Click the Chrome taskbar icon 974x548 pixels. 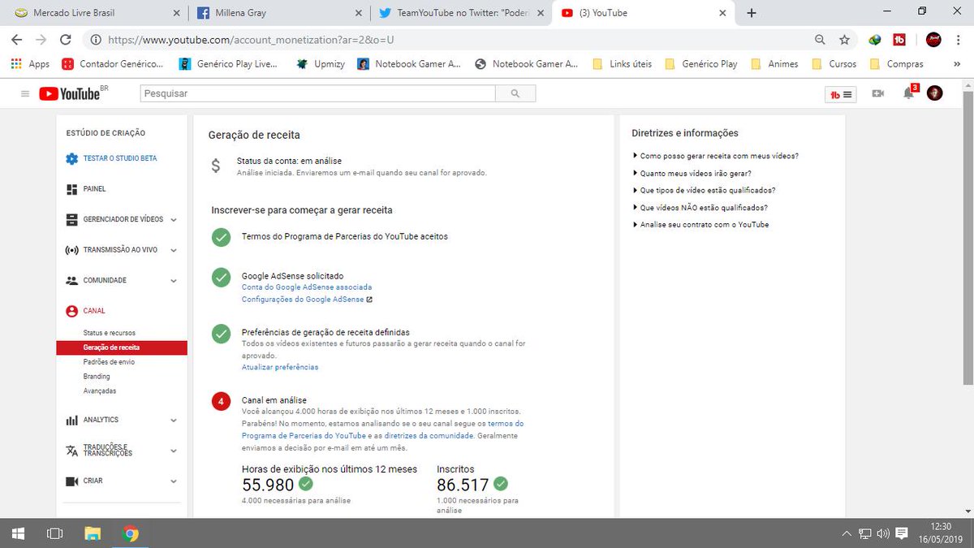(130, 533)
